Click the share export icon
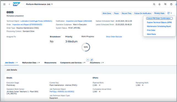 coord(168,13)
